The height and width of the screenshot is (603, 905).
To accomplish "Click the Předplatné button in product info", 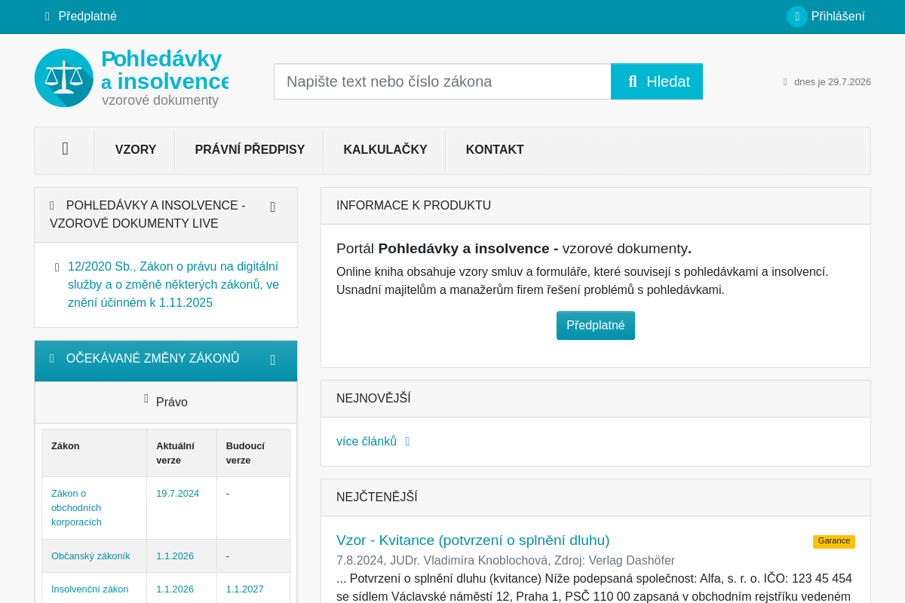I will 596,326.
